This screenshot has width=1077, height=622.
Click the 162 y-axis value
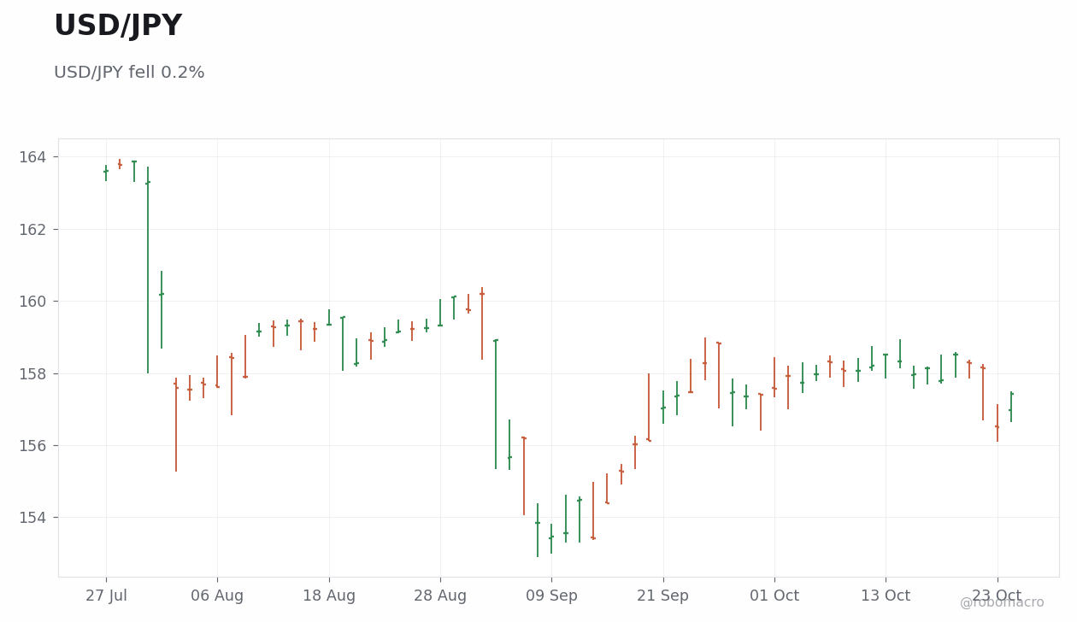coord(32,229)
